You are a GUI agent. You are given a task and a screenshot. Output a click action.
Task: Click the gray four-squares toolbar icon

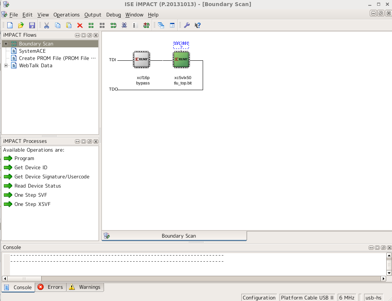(x=102, y=25)
